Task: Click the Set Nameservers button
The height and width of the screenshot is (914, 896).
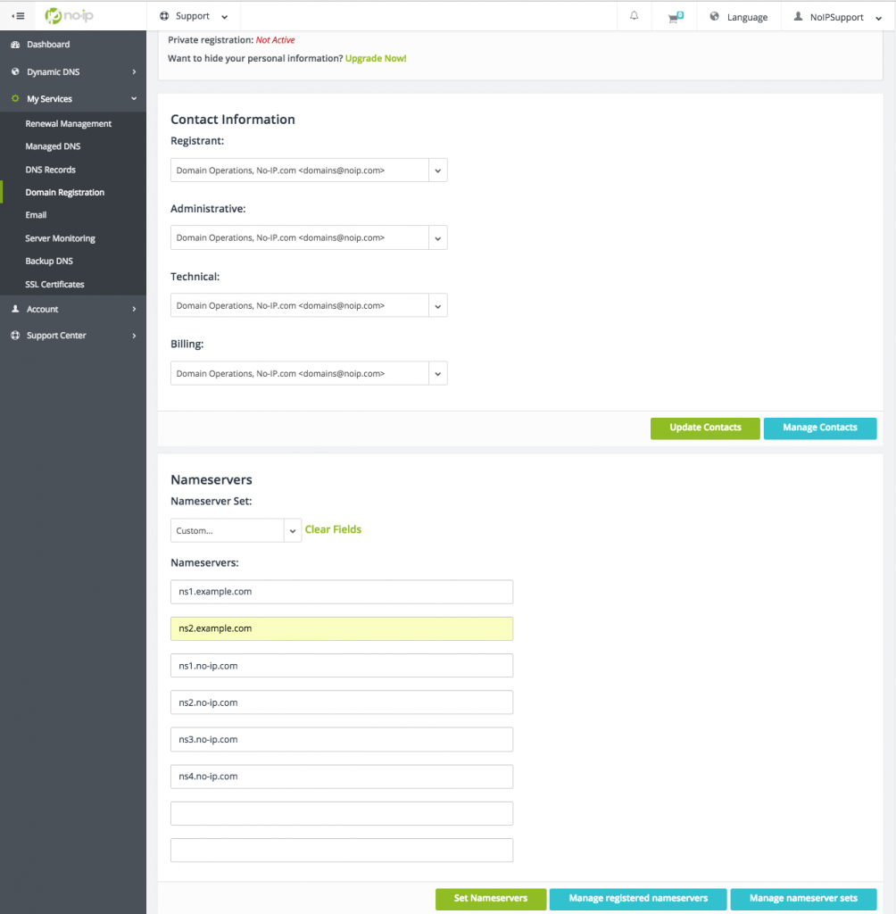Action: click(x=491, y=899)
